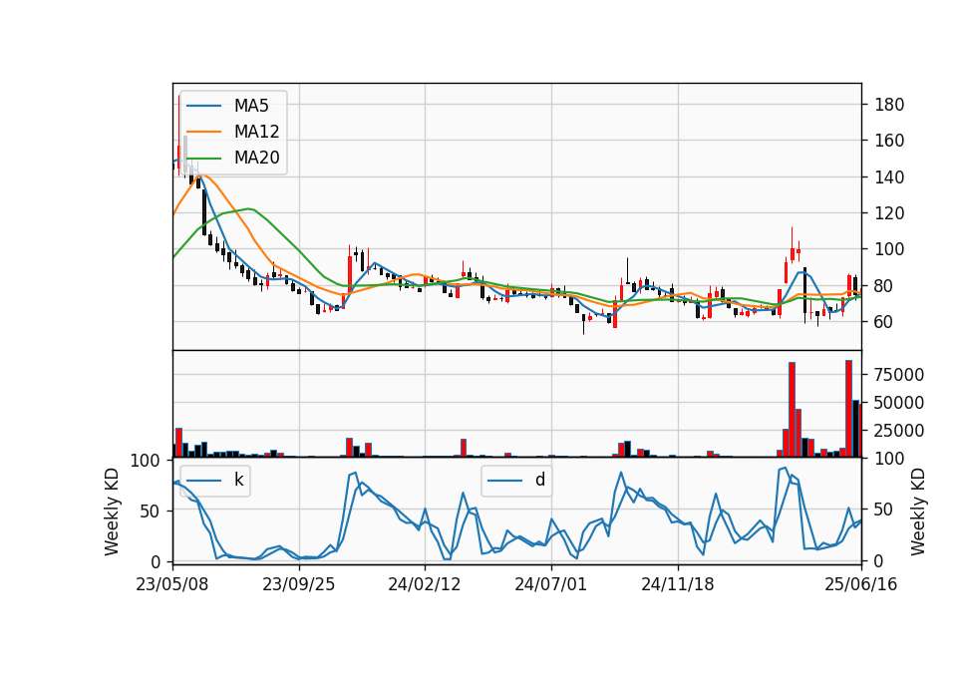This screenshot has height=688, width=957.
Task: Click the green MA20 legend line sample
Action: click(203, 159)
